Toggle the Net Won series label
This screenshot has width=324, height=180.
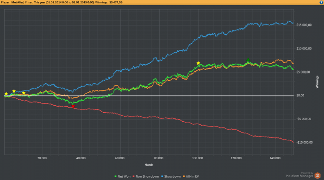coord(124,176)
